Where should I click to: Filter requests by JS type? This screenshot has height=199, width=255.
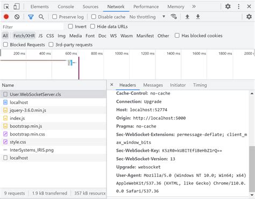coord(40,35)
